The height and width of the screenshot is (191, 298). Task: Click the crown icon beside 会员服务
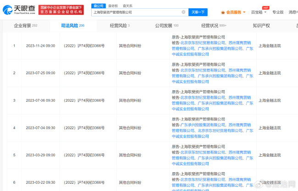(x=223, y=12)
